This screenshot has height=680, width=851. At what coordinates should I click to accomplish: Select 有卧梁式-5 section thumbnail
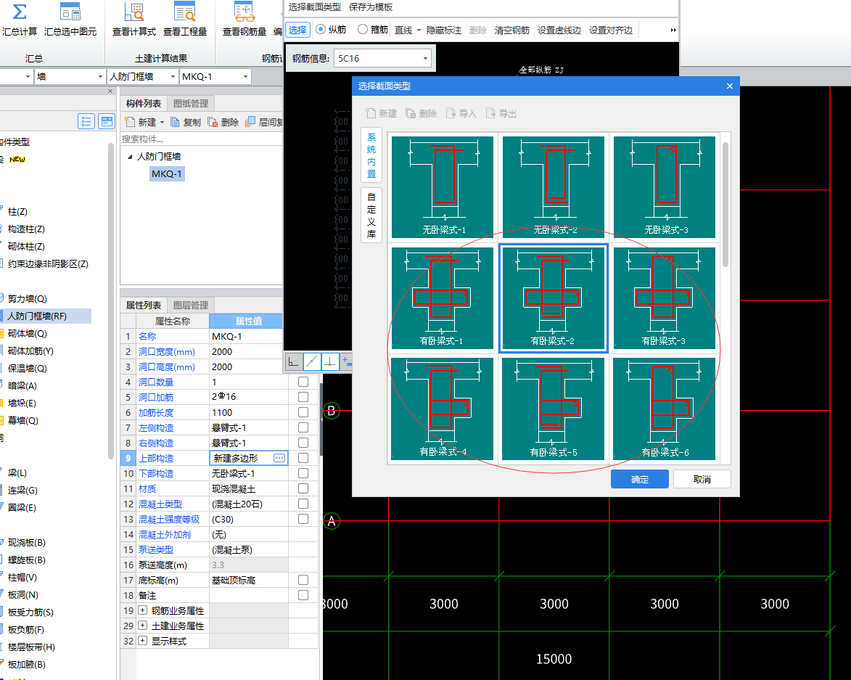553,409
